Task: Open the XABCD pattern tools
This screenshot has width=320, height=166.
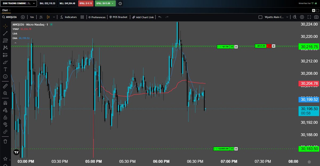Action: click(x=5, y=48)
